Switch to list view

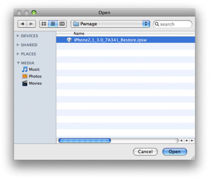(x=53, y=24)
